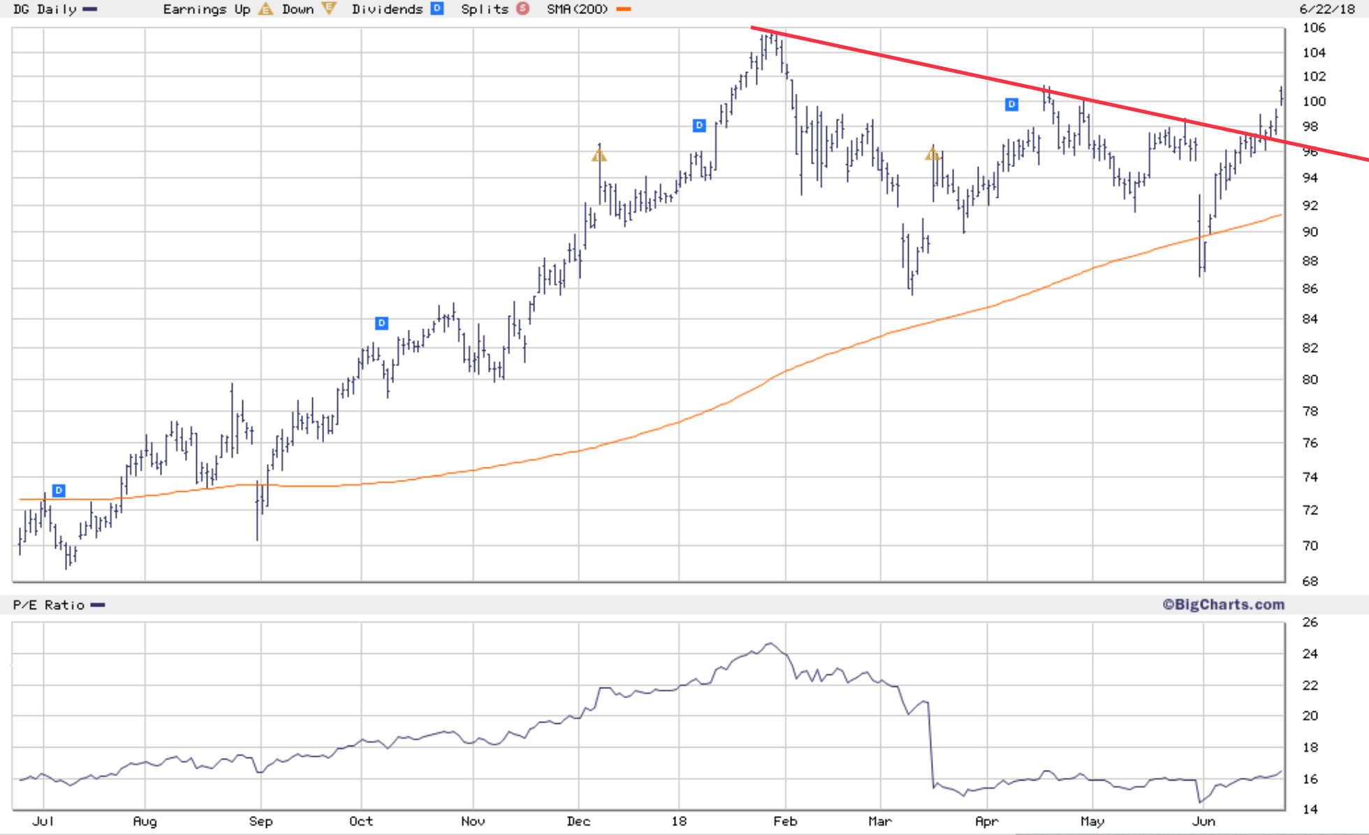Click the P/E Ratio panel title
Screen dimensions: 1369x835
48,605
